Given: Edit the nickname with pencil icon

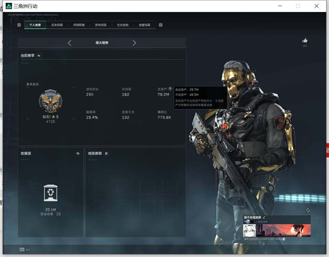Looking at the screenshot, I should [x=264, y=217].
